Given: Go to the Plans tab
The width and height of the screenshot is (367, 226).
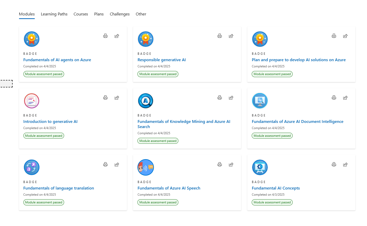Looking at the screenshot, I should pyautogui.click(x=99, y=14).
